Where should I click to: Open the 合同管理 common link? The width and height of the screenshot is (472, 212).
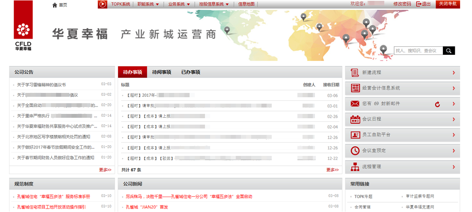point(362,207)
